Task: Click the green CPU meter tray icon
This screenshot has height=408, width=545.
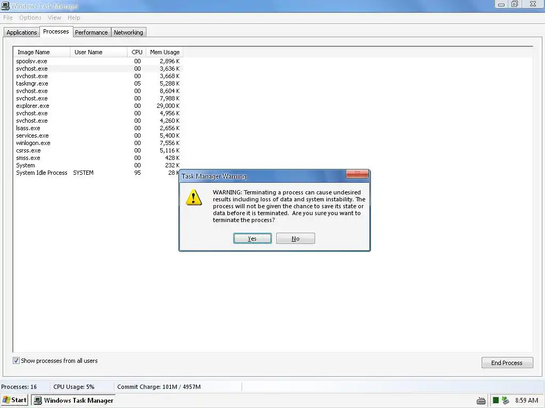Action: click(496, 401)
